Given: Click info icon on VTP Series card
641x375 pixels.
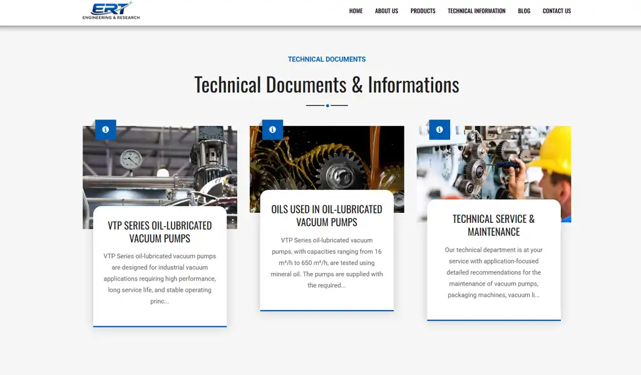Looking at the screenshot, I should point(105,130).
